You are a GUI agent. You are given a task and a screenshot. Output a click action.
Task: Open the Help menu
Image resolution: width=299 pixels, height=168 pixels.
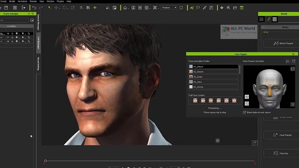tap(69, 1)
